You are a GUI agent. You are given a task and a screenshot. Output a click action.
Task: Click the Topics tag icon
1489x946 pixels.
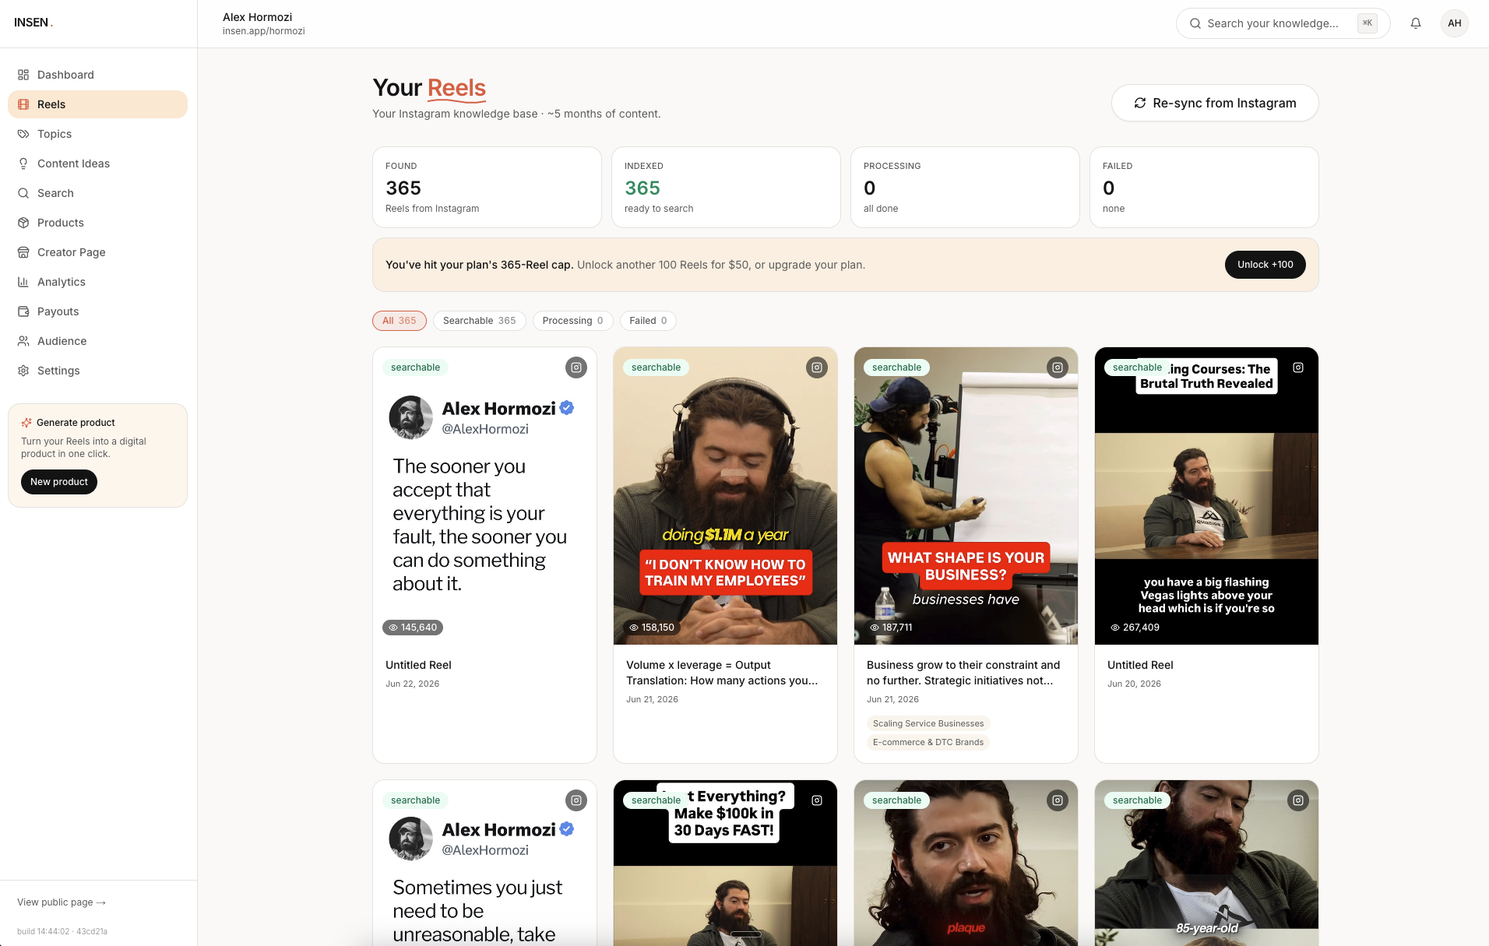coord(23,134)
